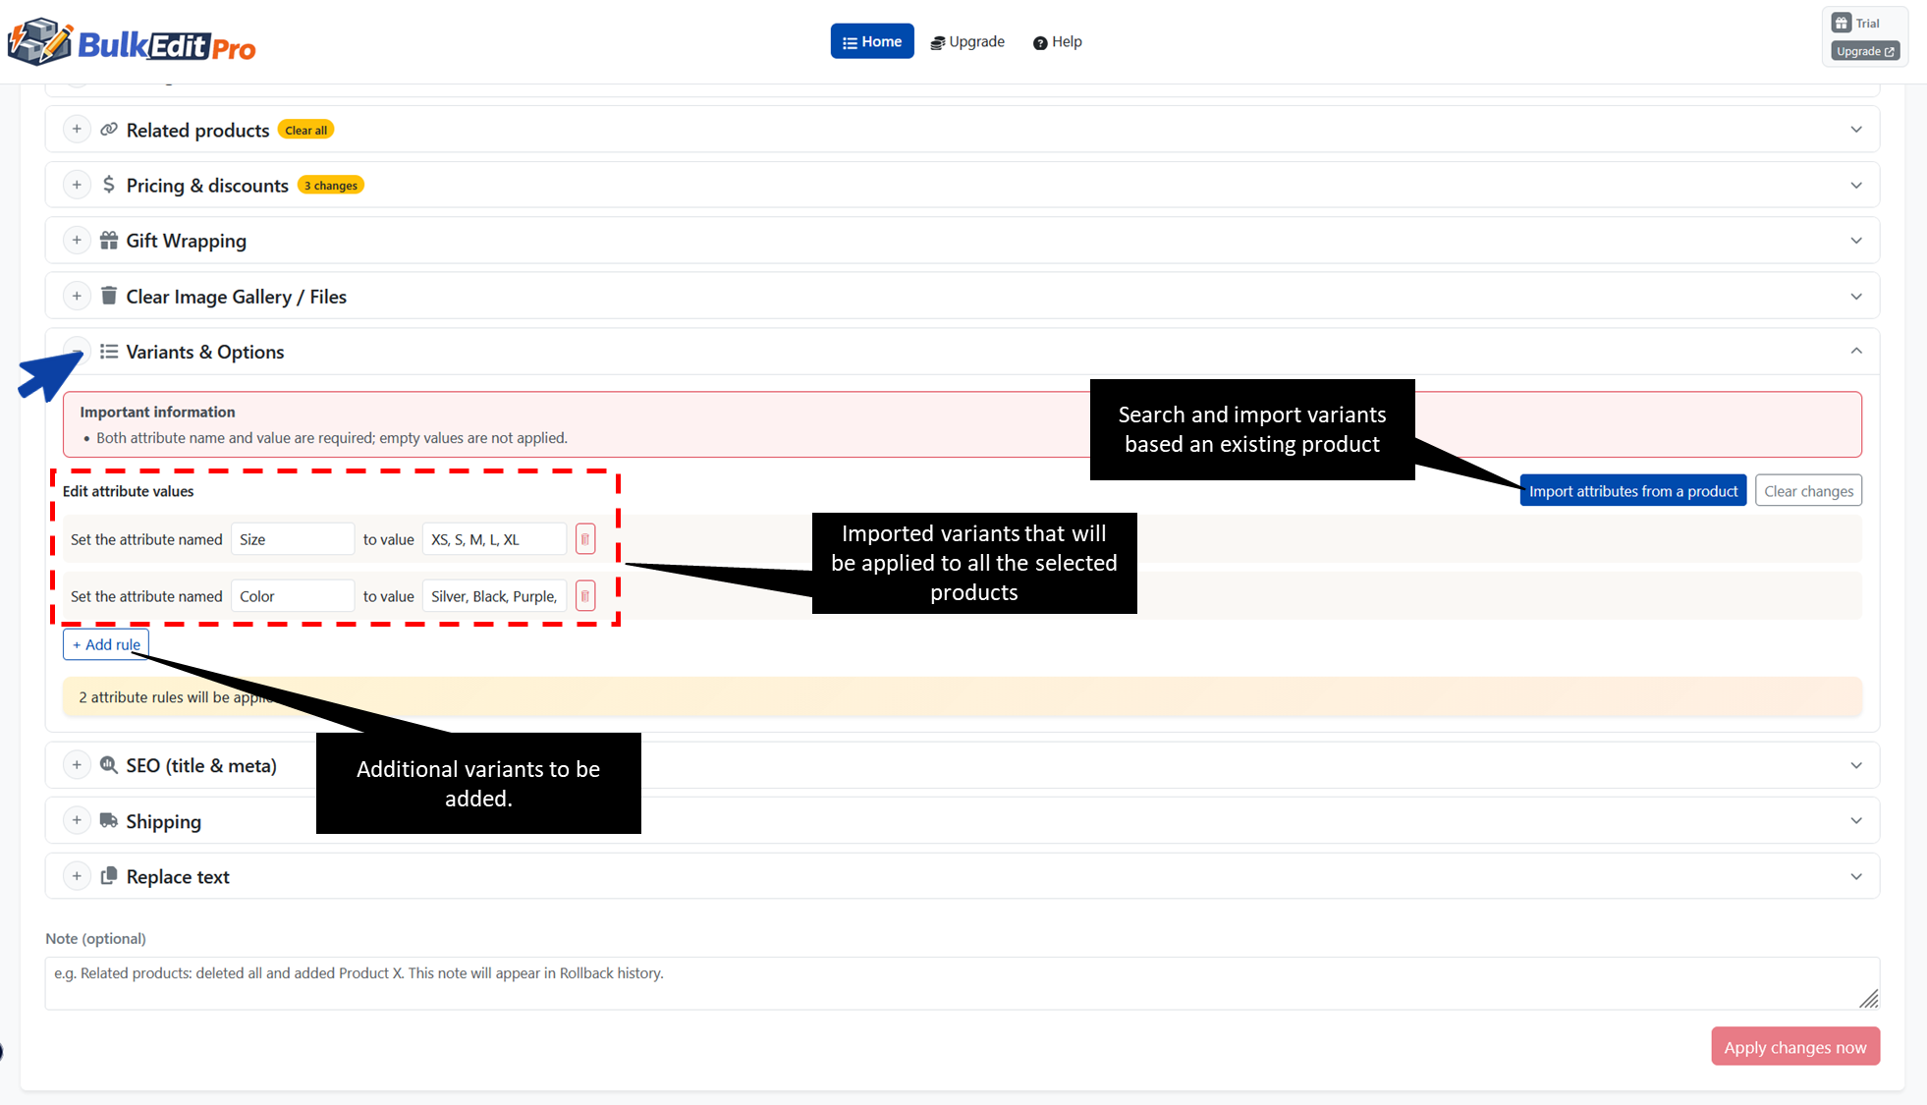
Task: Click the truck icon beside Shipping
Action: click(109, 820)
